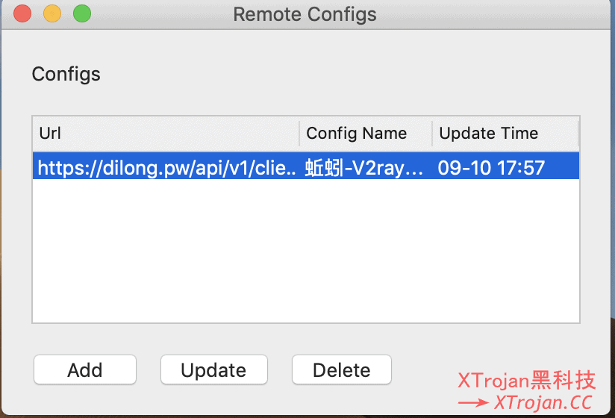Select the 09-10 17:57 update time cell
Screen dimensions: 615x418
coord(491,168)
